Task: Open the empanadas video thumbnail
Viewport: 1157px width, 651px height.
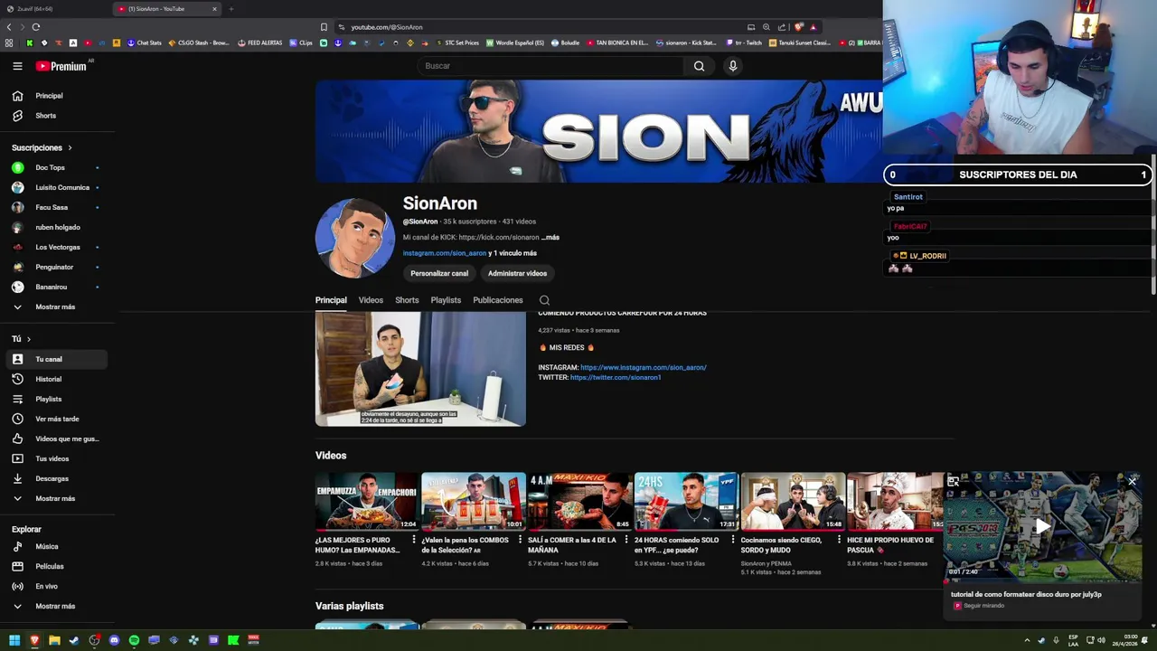Action: coord(367,501)
